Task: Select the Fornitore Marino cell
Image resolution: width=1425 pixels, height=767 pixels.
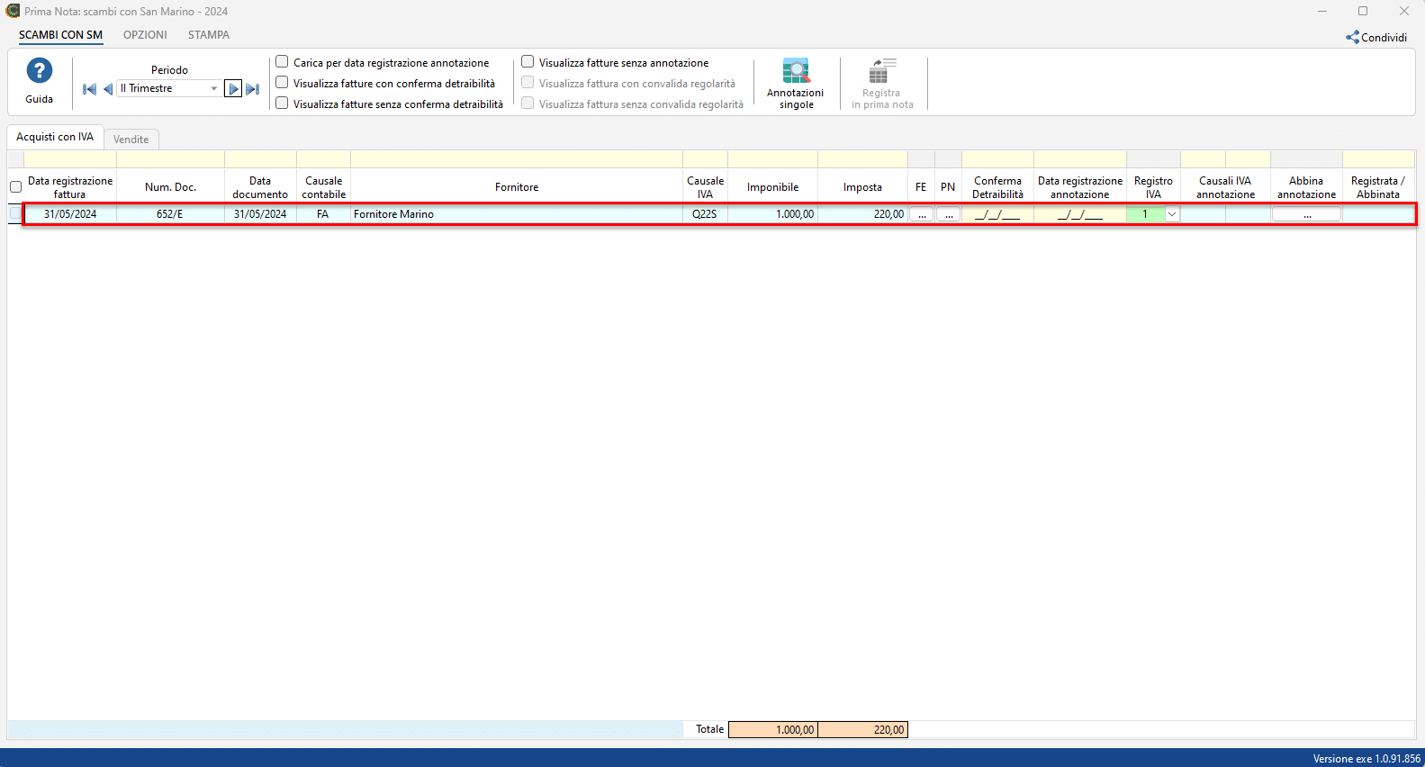Action: point(517,214)
